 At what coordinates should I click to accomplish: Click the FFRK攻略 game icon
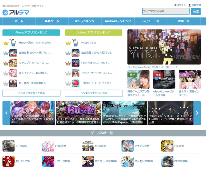(88, 146)
